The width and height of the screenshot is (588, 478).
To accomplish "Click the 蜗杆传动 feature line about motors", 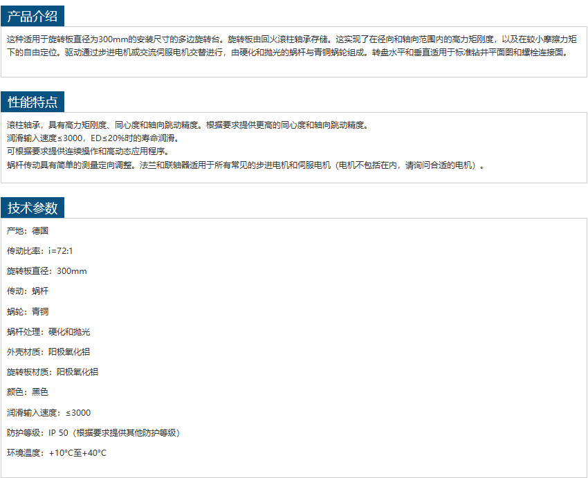I will point(246,165).
